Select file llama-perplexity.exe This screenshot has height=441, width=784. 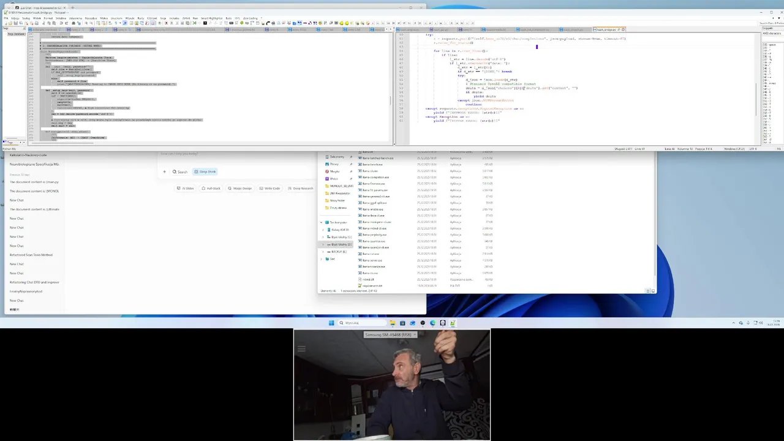tap(372, 235)
